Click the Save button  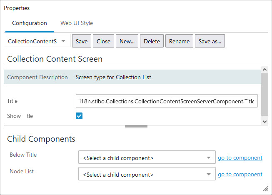pos(82,41)
